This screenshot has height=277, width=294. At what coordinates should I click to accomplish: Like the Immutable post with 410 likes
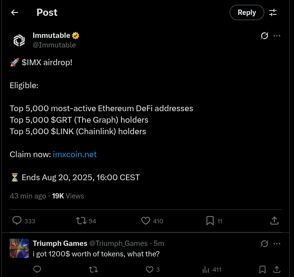(x=146, y=220)
